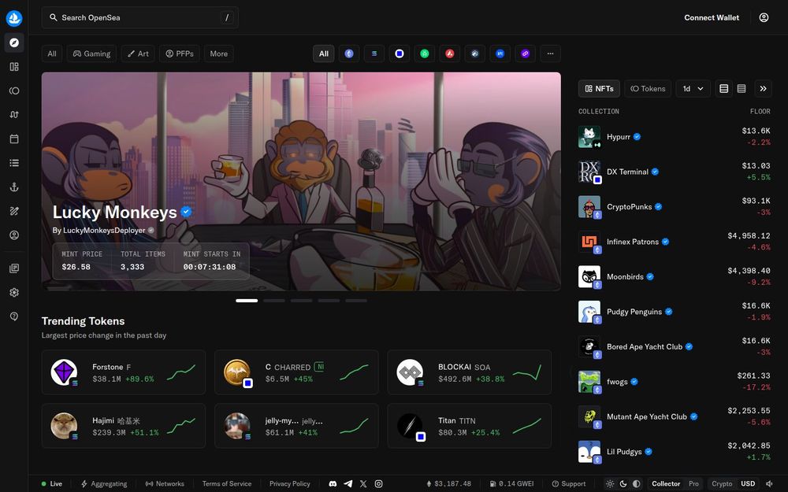Screen dimensions: 788x492
Task: Open the Resources document icon in sidebar
Action: point(14,268)
